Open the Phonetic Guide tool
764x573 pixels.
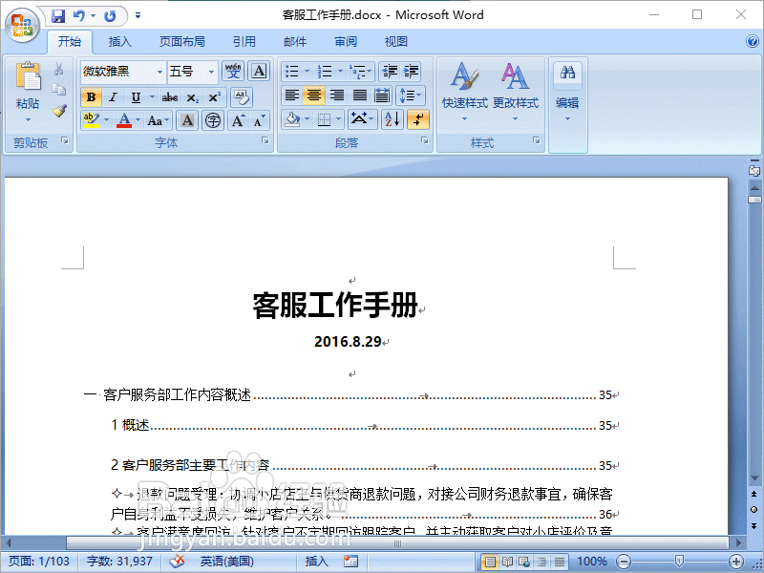(x=233, y=71)
